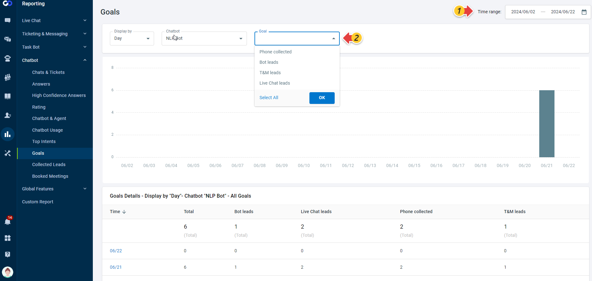Open the Top Intents report
The image size is (592, 281).
(44, 141)
